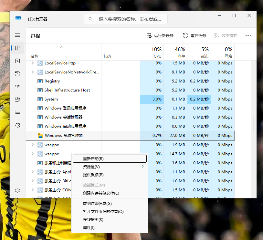Open the hamburger navigation menu
The width and height of the screenshot is (263, 240).
(17, 35)
